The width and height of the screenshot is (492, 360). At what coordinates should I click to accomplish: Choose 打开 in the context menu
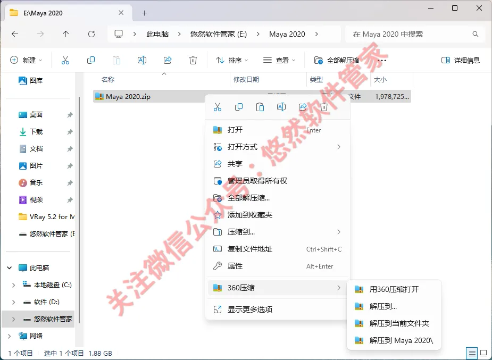pos(277,130)
